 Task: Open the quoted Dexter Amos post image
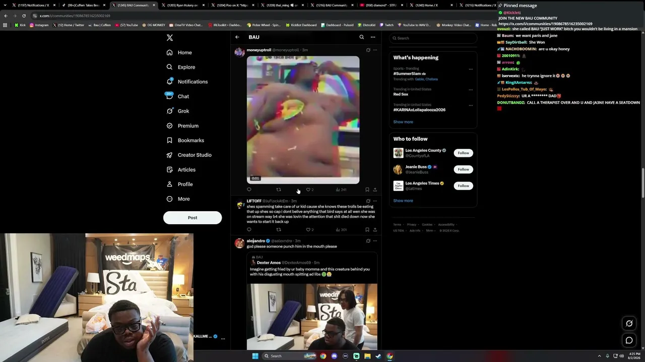click(x=312, y=316)
